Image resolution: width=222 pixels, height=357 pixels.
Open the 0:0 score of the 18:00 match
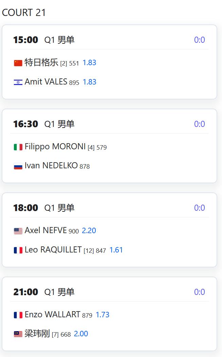click(x=200, y=208)
